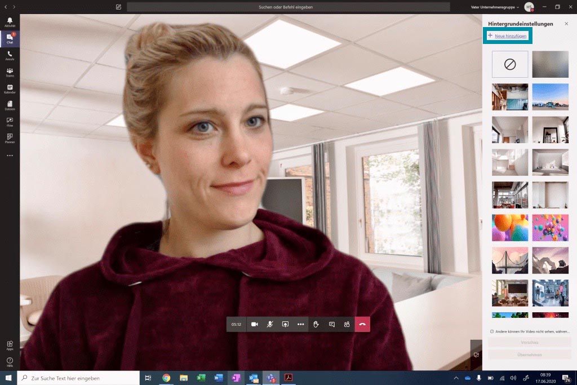Toggle the camera in call toolbar
The width and height of the screenshot is (577, 385).
pos(254,324)
